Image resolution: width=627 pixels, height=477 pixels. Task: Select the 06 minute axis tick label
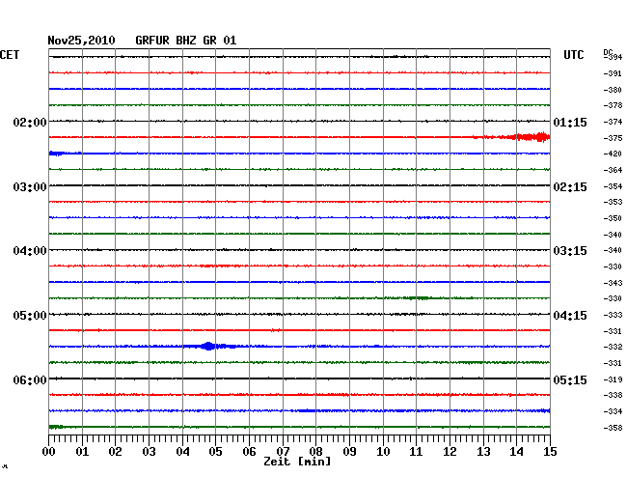click(x=249, y=452)
